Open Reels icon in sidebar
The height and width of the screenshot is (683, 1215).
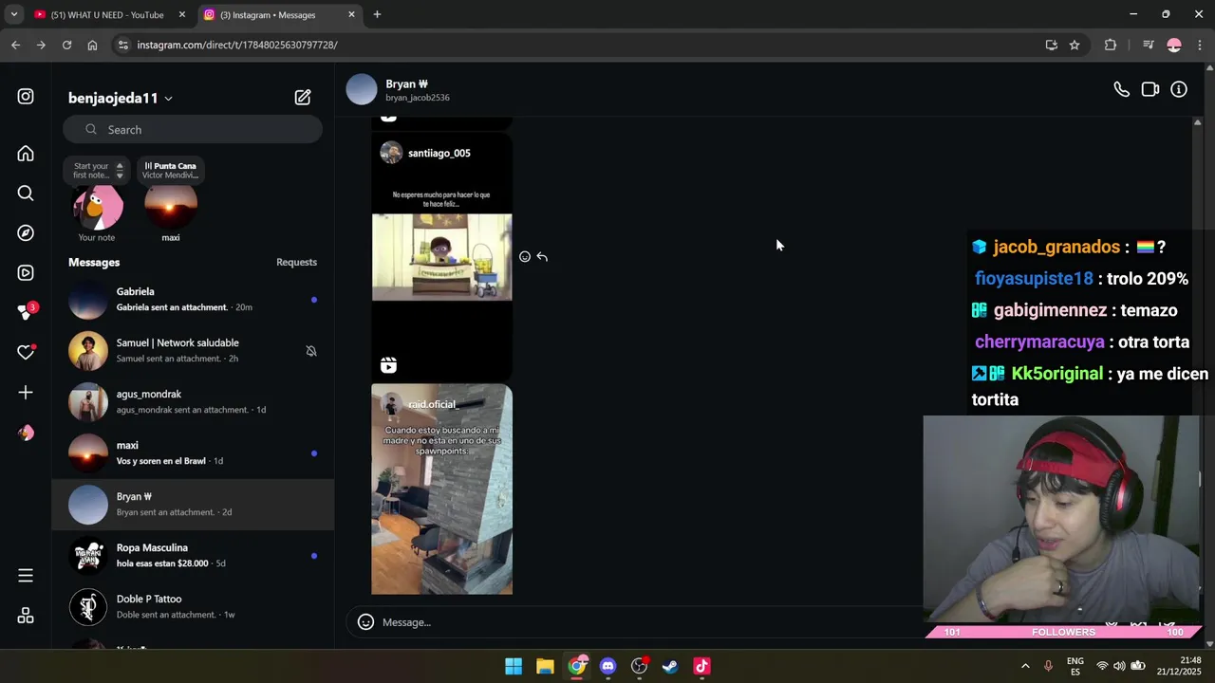[x=26, y=273]
